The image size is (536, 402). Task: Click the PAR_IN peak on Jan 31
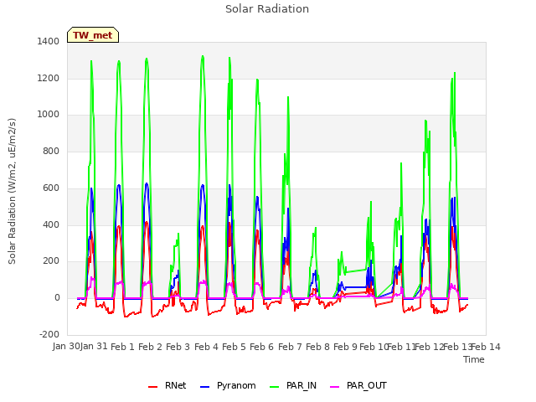(91, 61)
